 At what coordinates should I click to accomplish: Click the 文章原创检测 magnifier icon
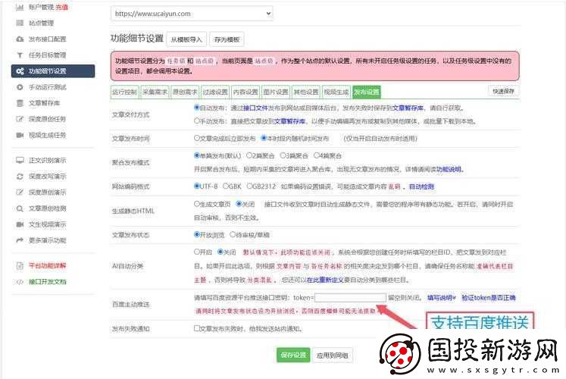click(20, 208)
